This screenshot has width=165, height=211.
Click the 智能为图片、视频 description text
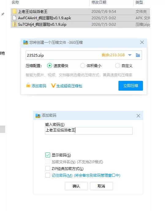tap(79, 75)
